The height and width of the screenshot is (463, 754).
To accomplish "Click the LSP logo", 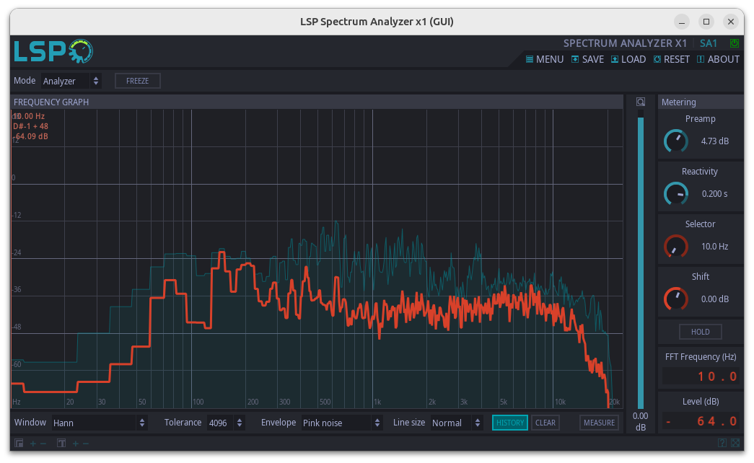I will [53, 51].
